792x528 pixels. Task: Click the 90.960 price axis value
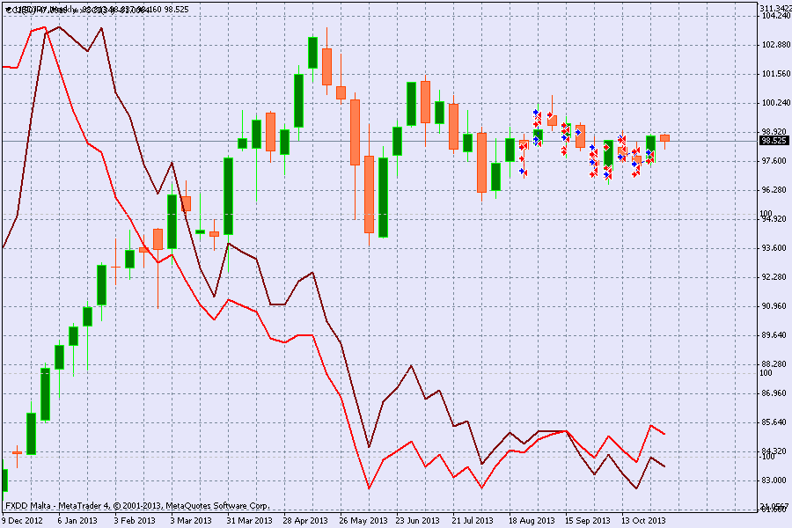tap(773, 306)
